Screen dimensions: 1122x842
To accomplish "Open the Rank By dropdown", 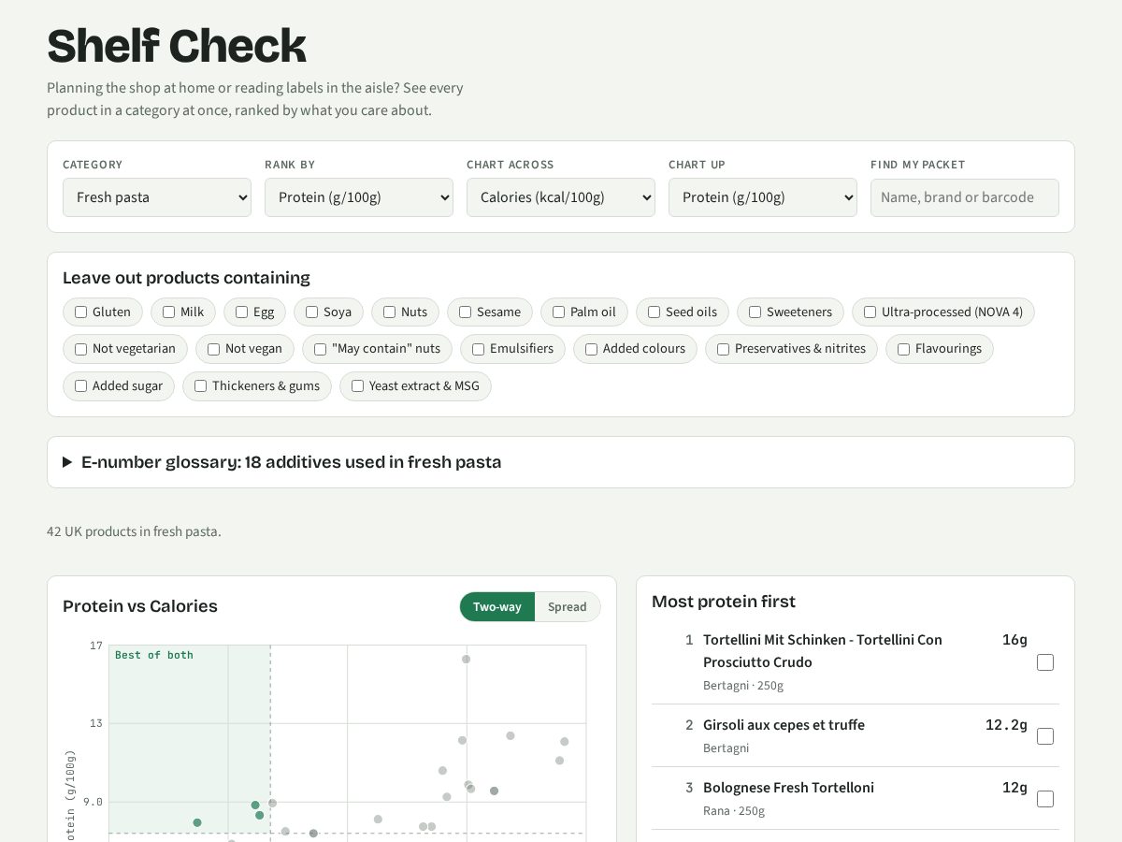I will coord(359,197).
